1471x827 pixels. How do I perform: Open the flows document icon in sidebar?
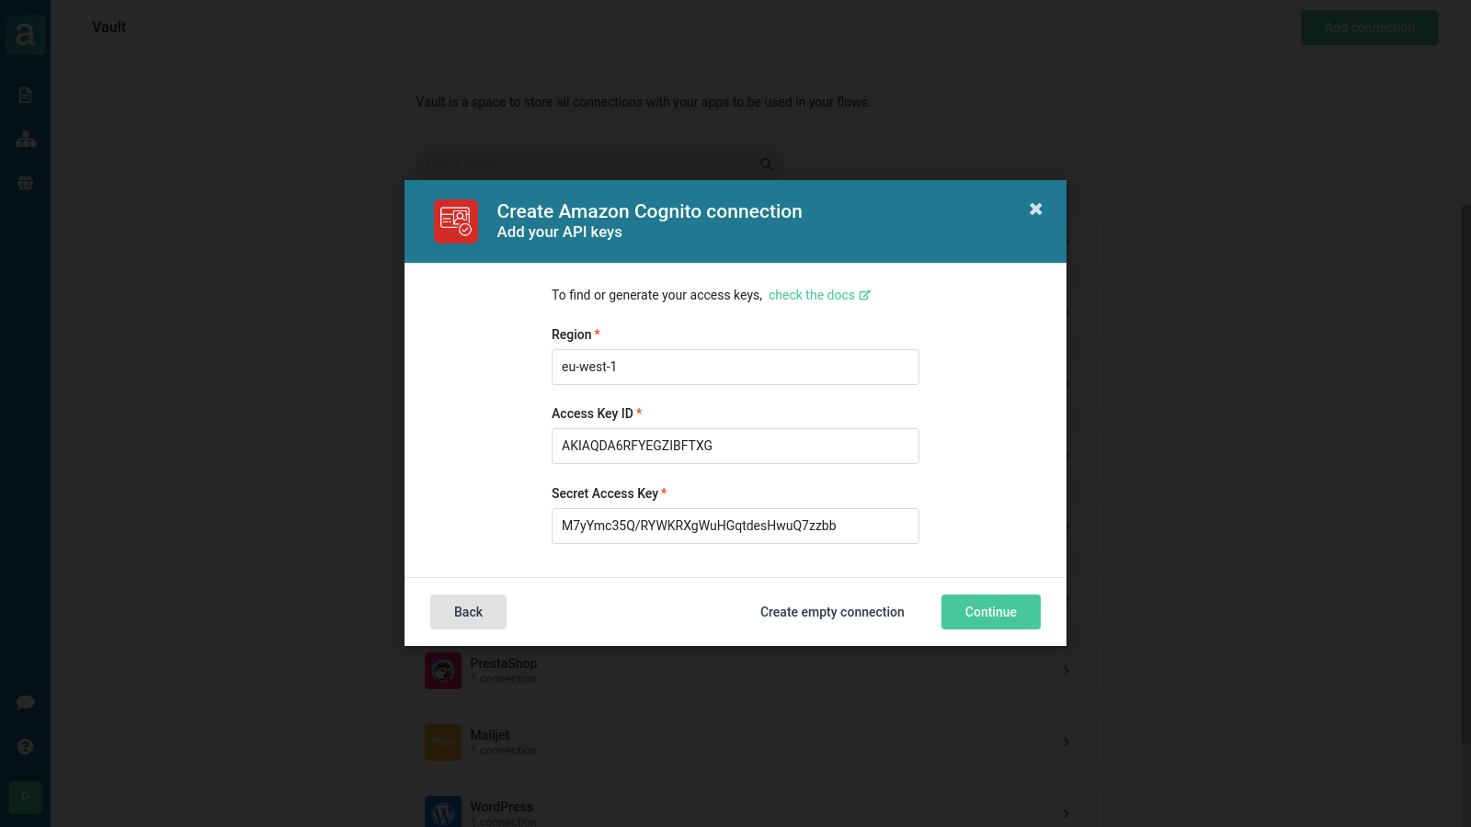(x=26, y=96)
